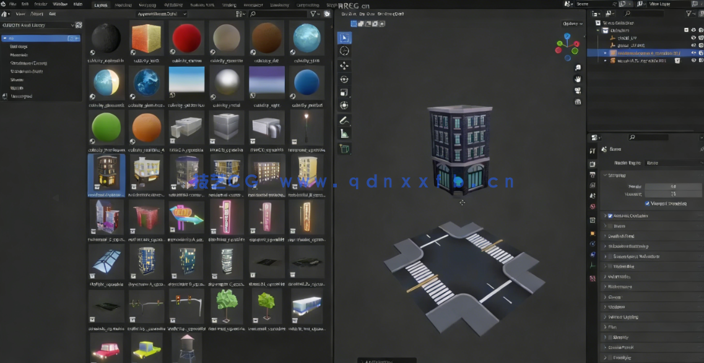Toggle Ambient Occlusion on
Screen dimensions: 704x363
[x=611, y=216]
